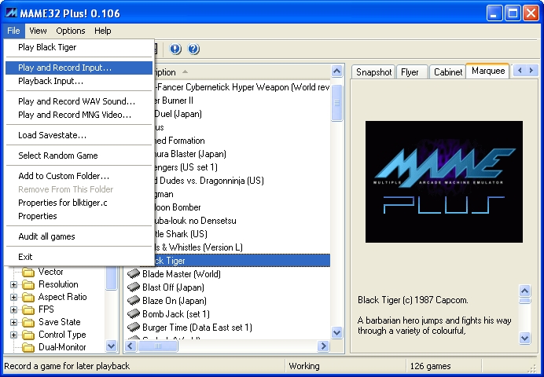Click the Burger Time game chip icon

pyautogui.click(x=134, y=328)
